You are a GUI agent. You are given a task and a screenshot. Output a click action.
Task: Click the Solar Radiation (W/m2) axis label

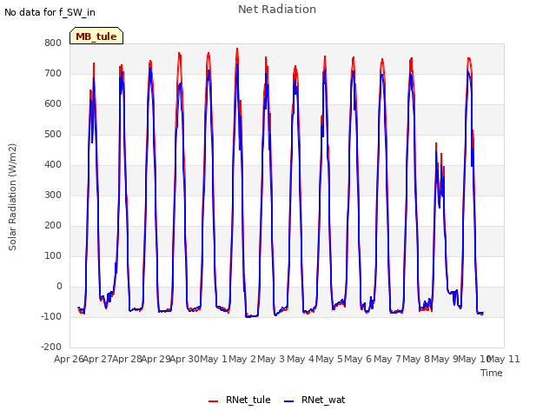(x=12, y=197)
